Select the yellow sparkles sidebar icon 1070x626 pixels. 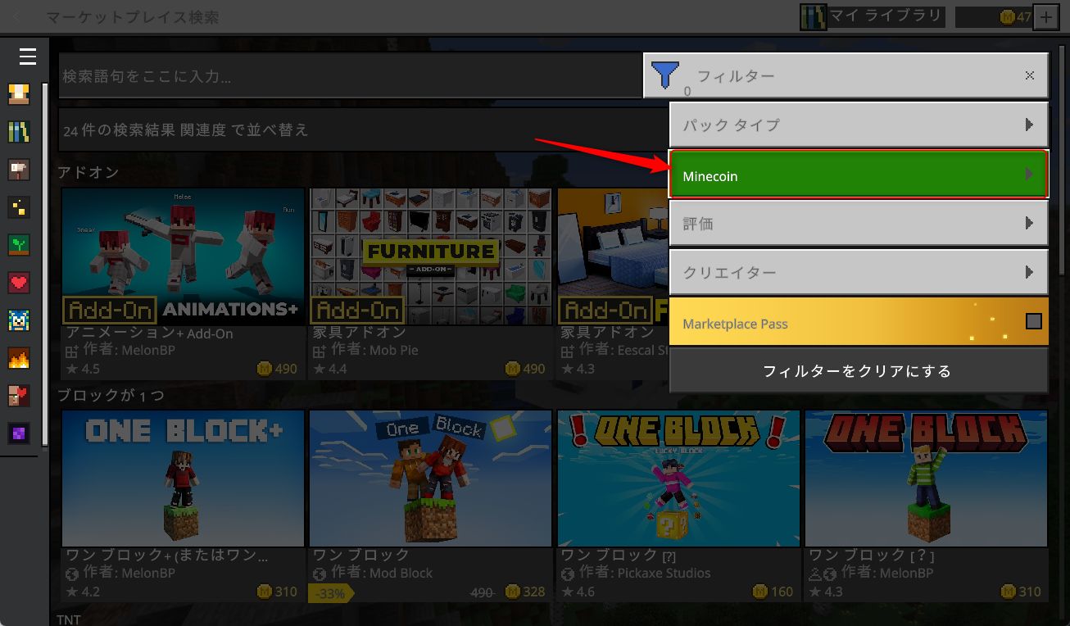19,207
